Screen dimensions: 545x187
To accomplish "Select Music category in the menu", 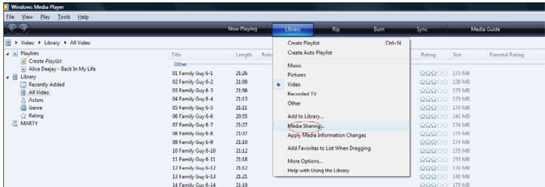I will click(341, 66).
